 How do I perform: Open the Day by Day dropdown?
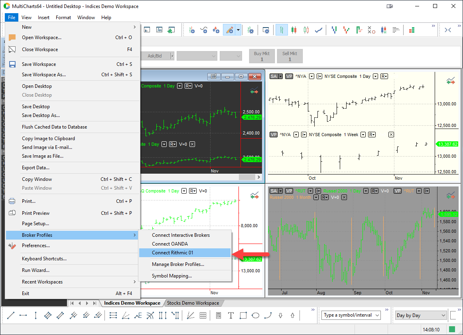pos(443,315)
